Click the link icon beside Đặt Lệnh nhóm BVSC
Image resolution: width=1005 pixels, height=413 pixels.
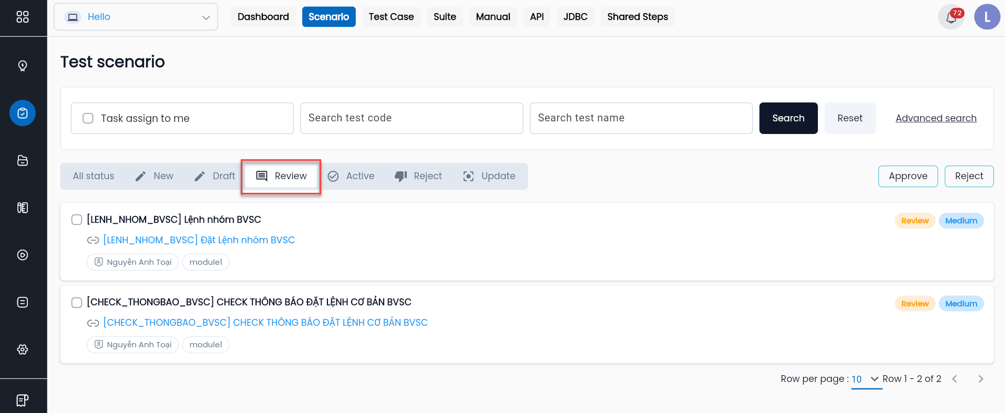click(x=93, y=240)
